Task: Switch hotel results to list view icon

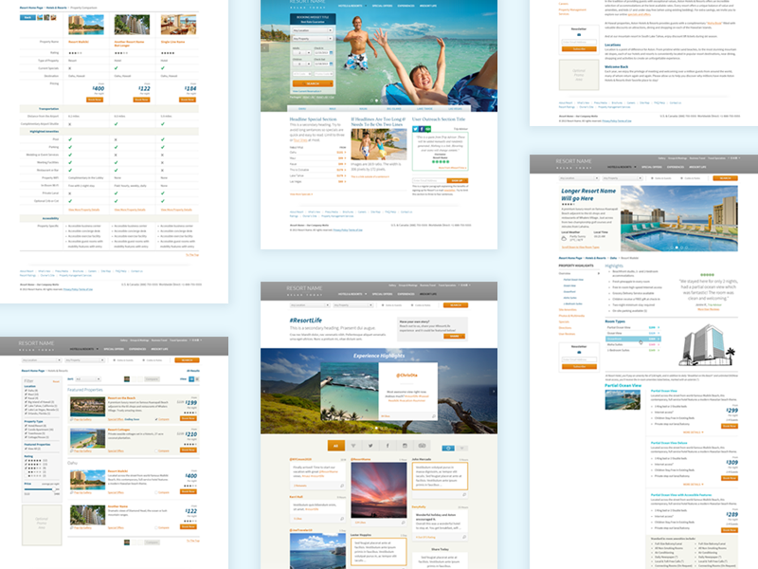Action: point(197,378)
